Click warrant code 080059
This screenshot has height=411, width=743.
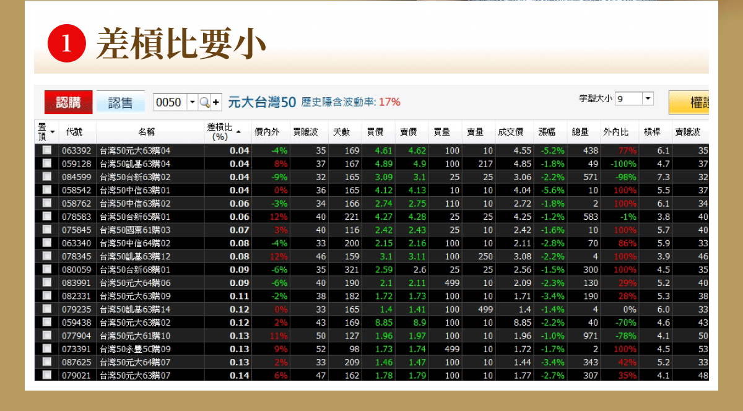pos(77,270)
